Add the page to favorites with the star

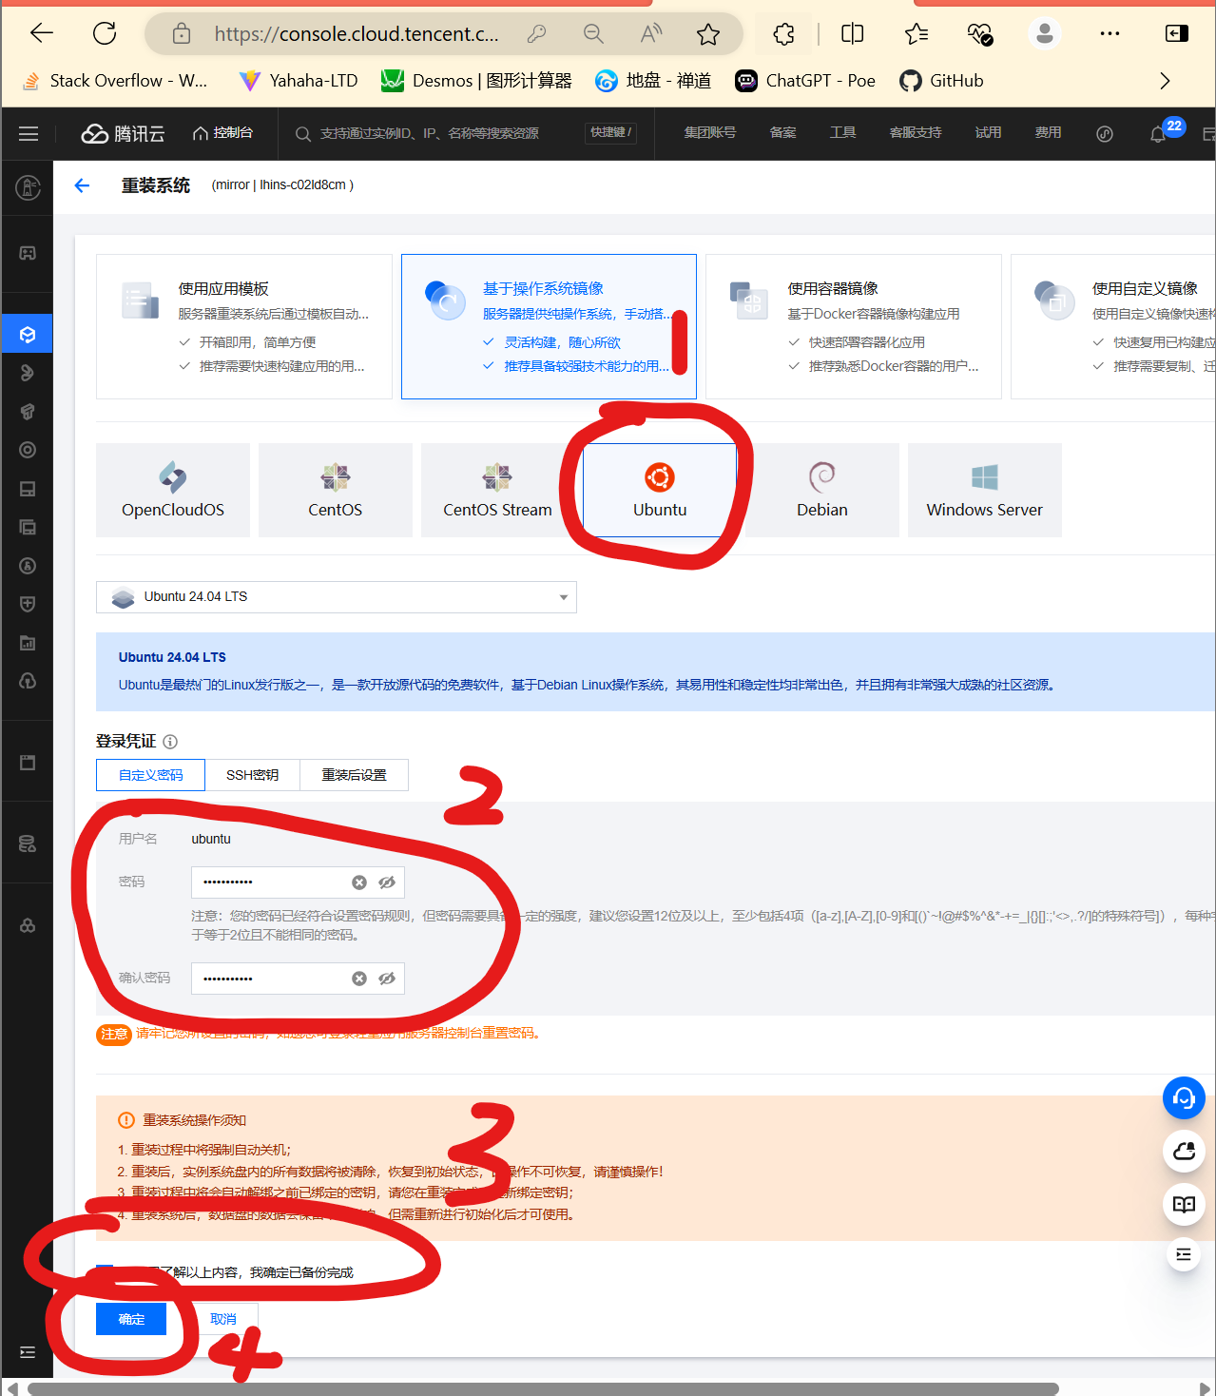tap(708, 34)
